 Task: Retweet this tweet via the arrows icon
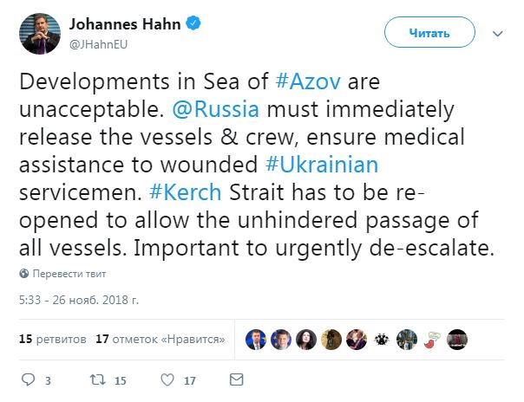coord(98,379)
